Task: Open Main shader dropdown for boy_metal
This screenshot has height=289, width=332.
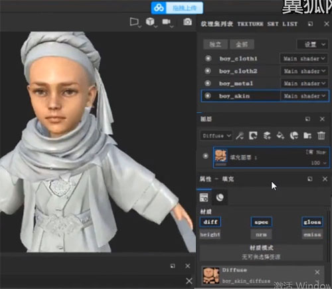Action: pos(304,84)
